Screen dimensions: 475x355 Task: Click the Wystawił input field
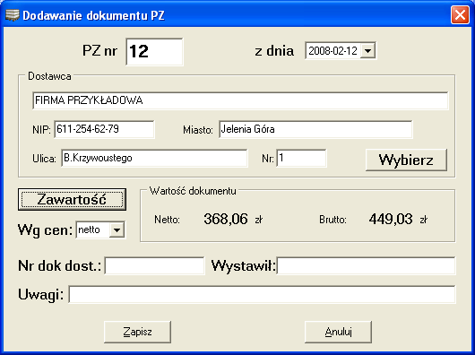pyautogui.click(x=366, y=265)
